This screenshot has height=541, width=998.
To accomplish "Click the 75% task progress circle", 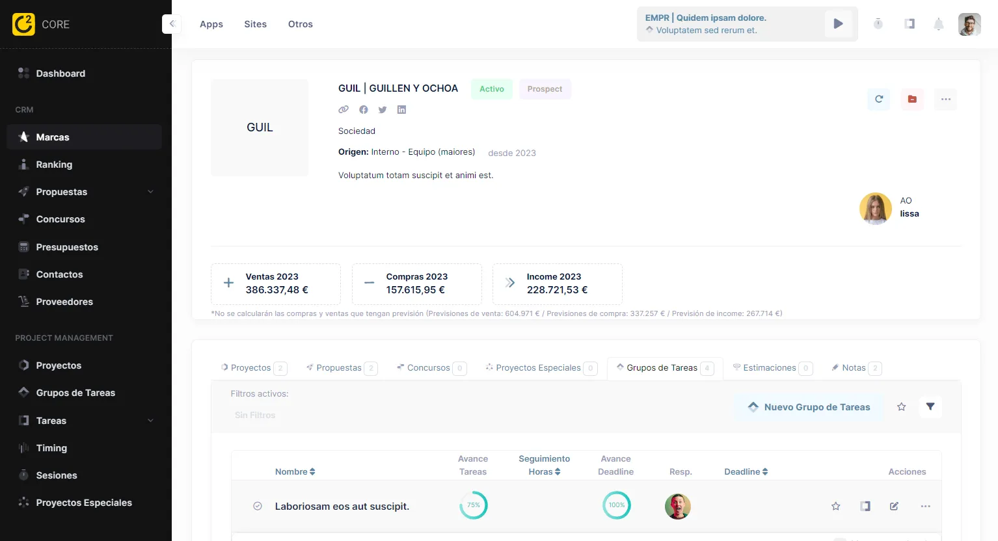I will 473,506.
